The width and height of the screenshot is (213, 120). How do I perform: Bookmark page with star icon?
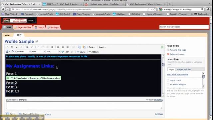pyautogui.click(x=148, y=9)
